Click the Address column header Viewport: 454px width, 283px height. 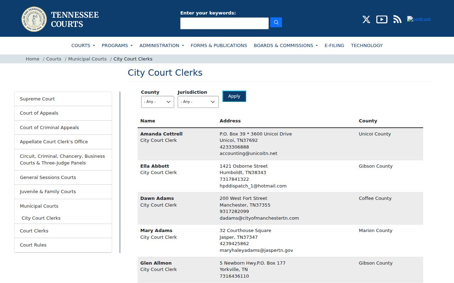(230, 121)
